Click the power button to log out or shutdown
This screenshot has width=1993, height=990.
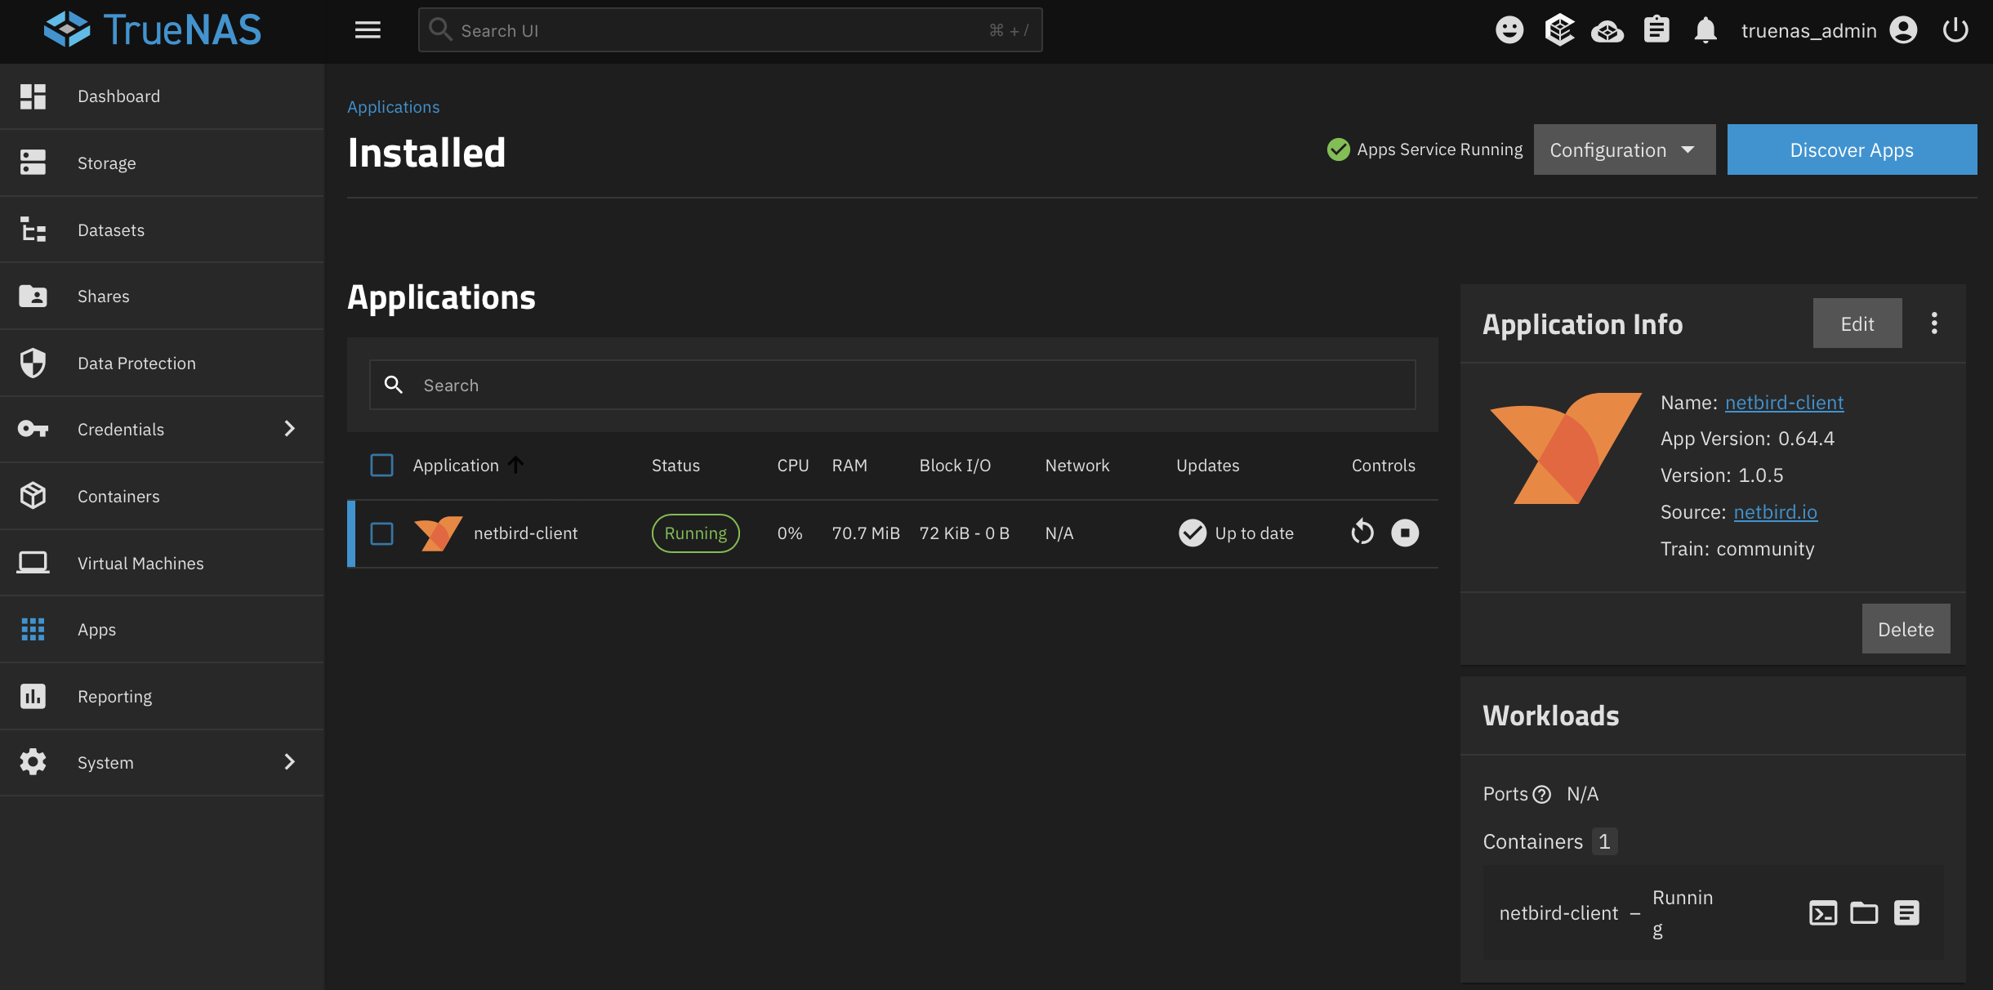pyautogui.click(x=1955, y=29)
